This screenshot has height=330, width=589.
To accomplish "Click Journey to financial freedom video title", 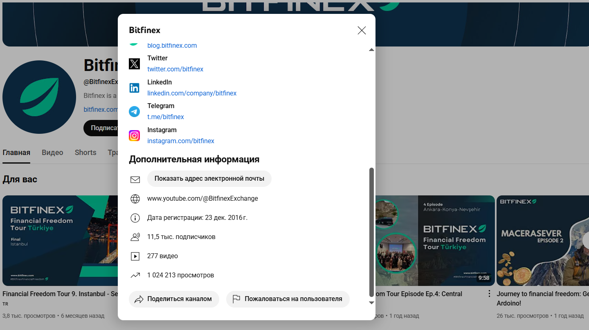I will [x=543, y=299].
